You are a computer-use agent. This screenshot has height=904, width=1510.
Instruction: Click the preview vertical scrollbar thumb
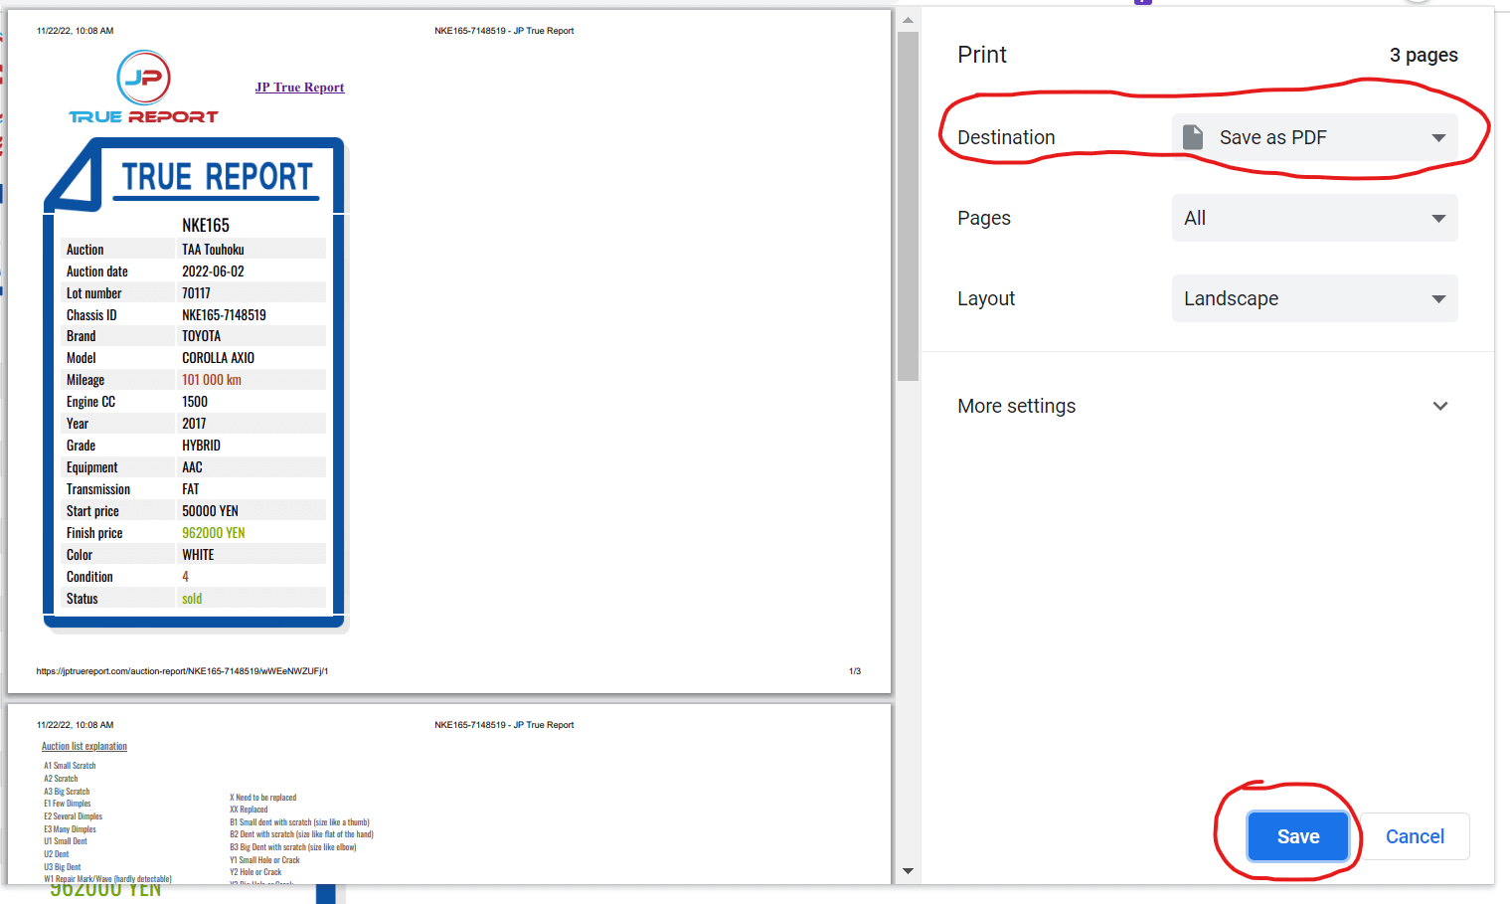point(908,206)
